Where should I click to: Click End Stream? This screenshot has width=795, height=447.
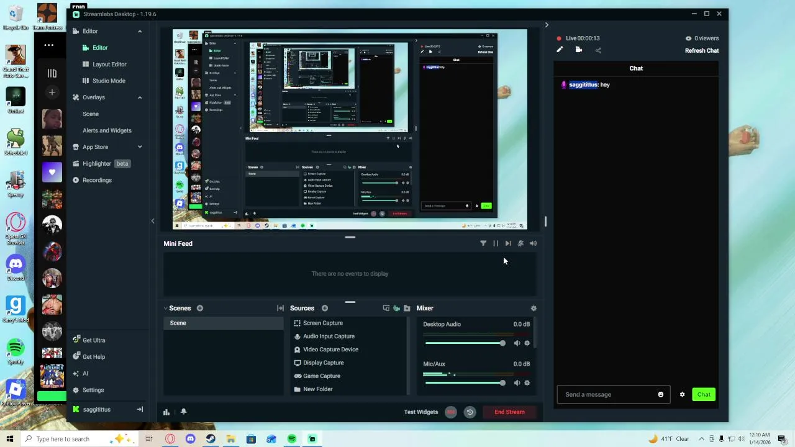pyautogui.click(x=509, y=412)
